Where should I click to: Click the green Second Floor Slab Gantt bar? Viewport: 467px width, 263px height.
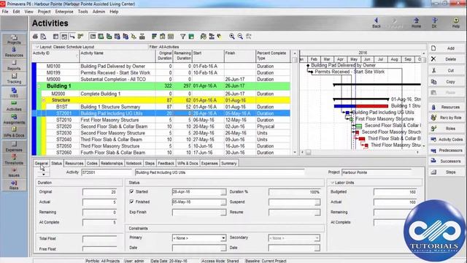pyautogui.click(x=359, y=126)
